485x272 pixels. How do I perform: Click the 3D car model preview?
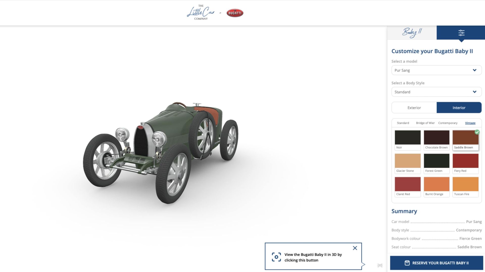coord(161,152)
